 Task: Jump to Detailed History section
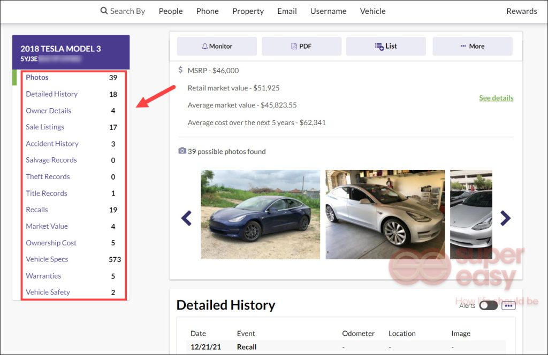pyautogui.click(x=52, y=94)
